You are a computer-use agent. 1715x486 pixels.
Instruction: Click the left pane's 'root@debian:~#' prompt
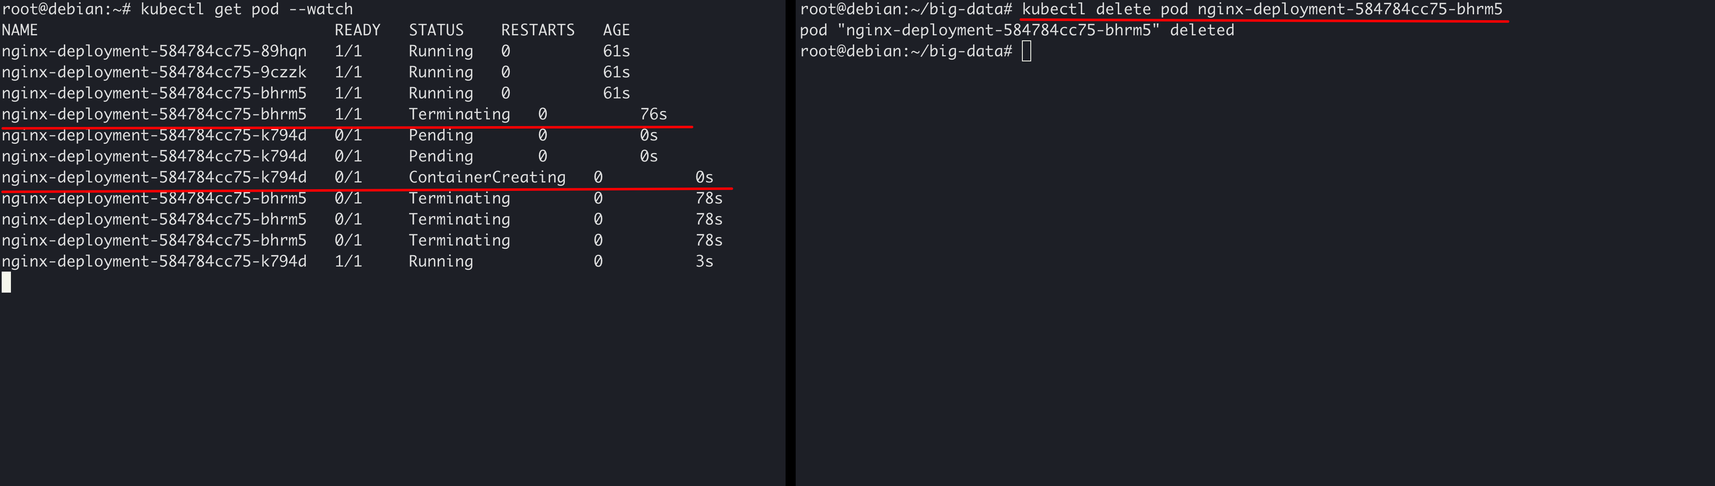(66, 9)
